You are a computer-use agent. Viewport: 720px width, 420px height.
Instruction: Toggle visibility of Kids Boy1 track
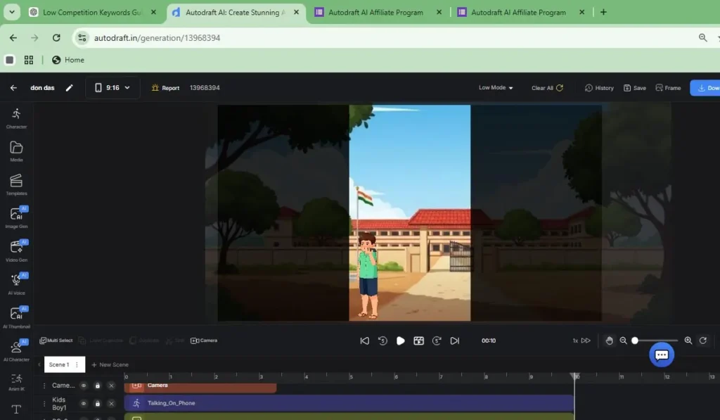click(83, 403)
